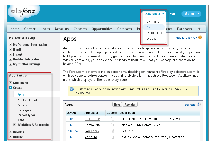
Task: Select Setup from user menu
Action: click(x=150, y=27)
